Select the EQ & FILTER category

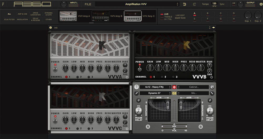pos(9,19)
